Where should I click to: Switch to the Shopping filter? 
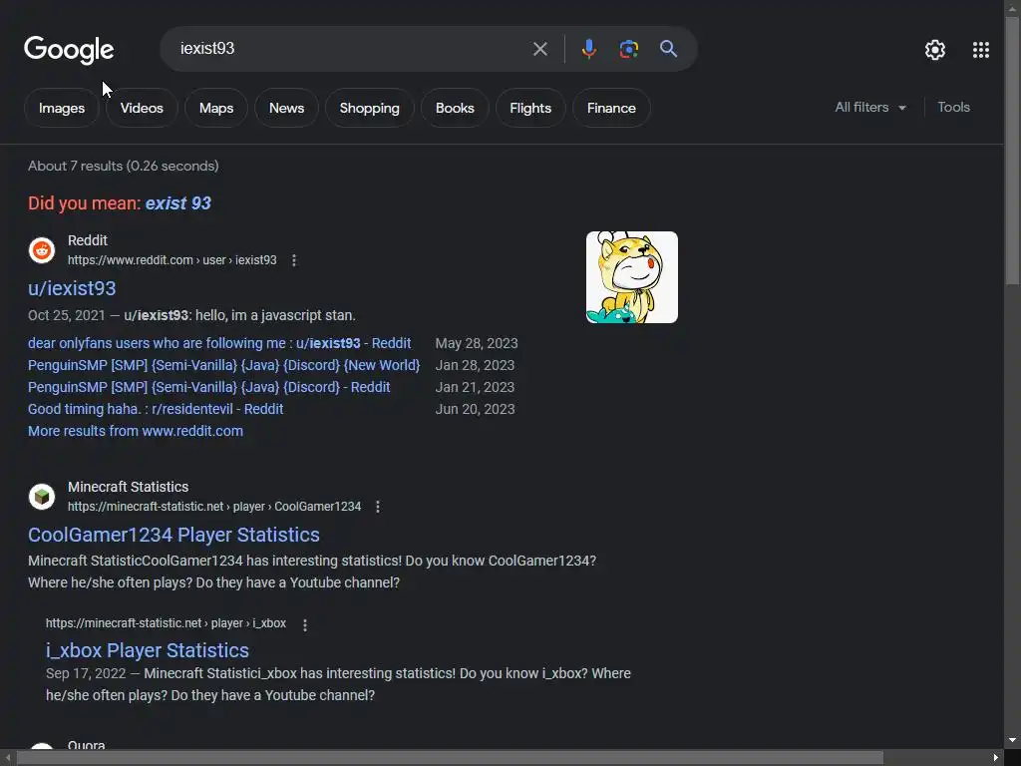pos(369,108)
